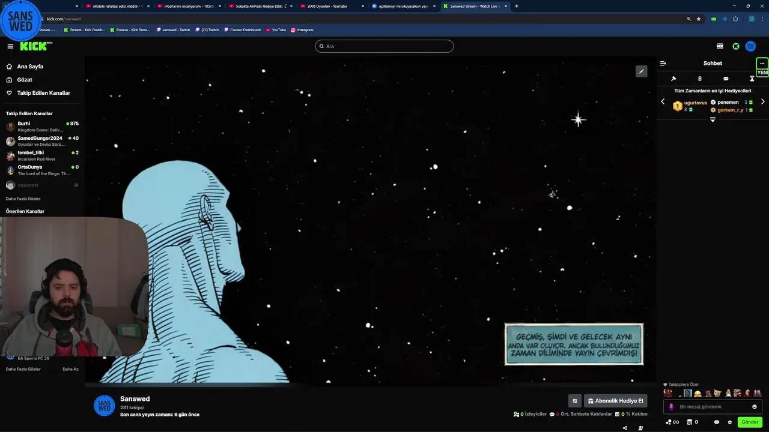Open the Instagram bookmark

[302, 30]
